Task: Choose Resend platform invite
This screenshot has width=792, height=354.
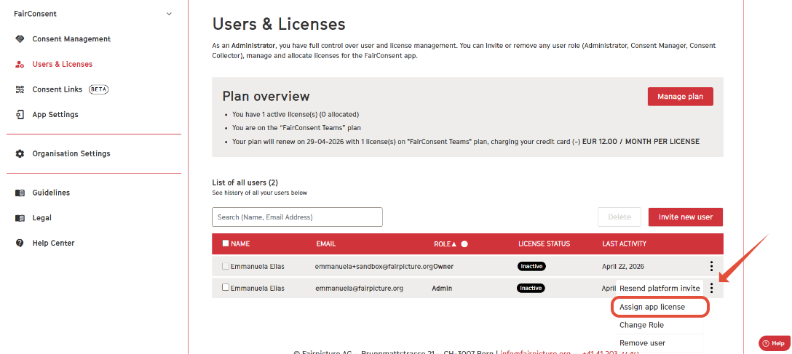Action: tap(660, 289)
